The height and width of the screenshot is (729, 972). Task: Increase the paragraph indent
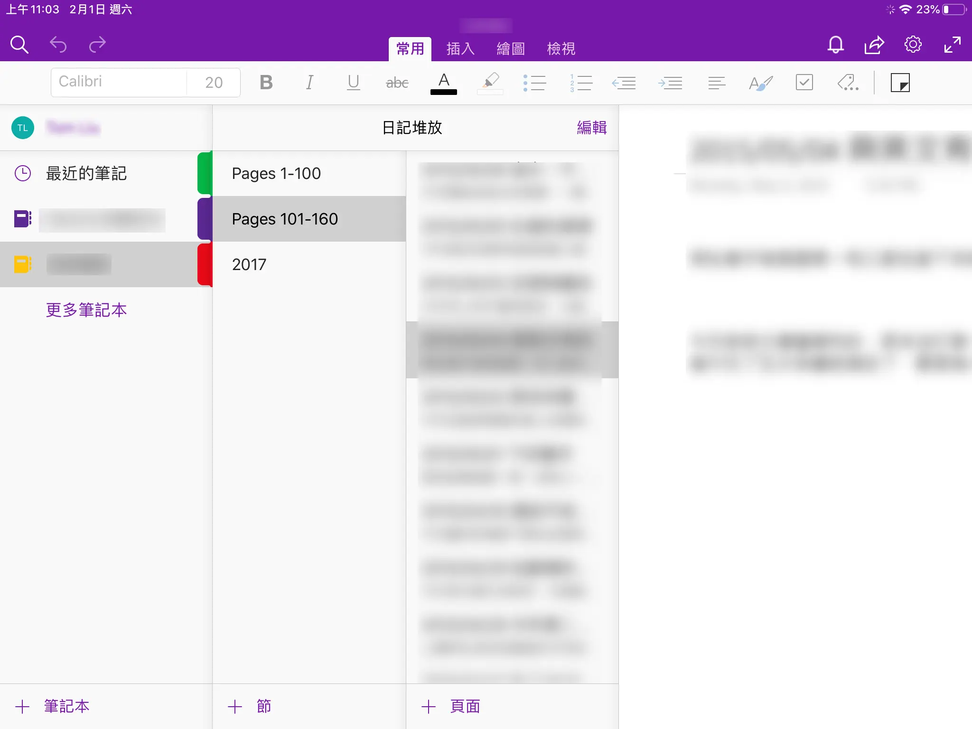670,83
